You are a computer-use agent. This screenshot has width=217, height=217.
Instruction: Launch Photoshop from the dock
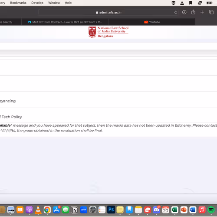(x=111, y=210)
